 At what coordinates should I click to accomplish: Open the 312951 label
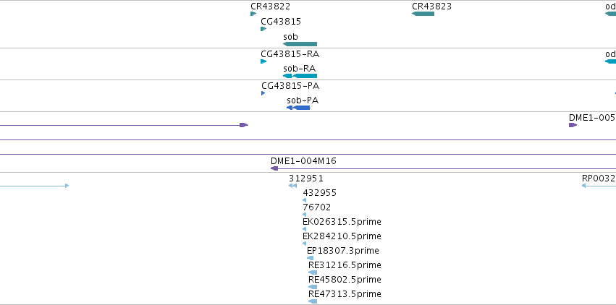coord(306,179)
